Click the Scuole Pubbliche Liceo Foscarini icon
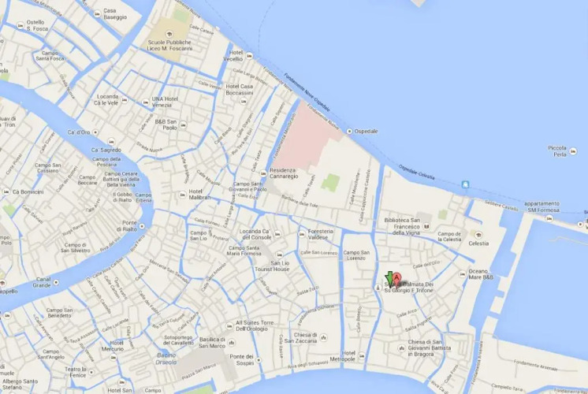The width and height of the screenshot is (588, 394). pos(169,35)
